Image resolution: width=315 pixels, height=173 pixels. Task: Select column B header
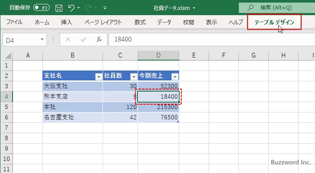[73, 55]
